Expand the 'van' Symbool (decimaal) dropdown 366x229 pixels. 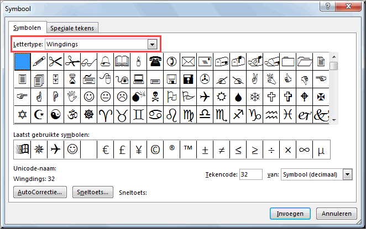(347, 174)
